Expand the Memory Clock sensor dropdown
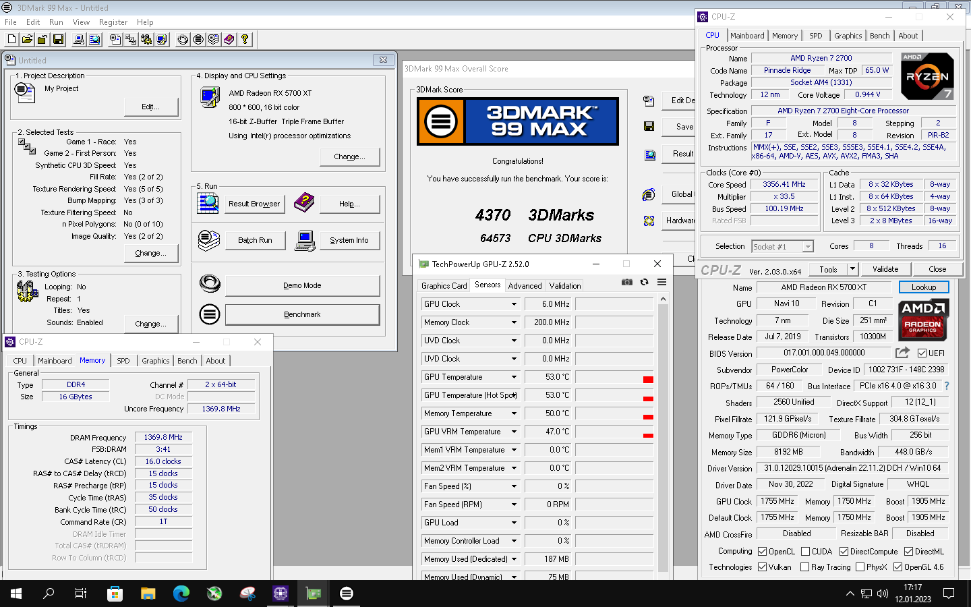 514,322
